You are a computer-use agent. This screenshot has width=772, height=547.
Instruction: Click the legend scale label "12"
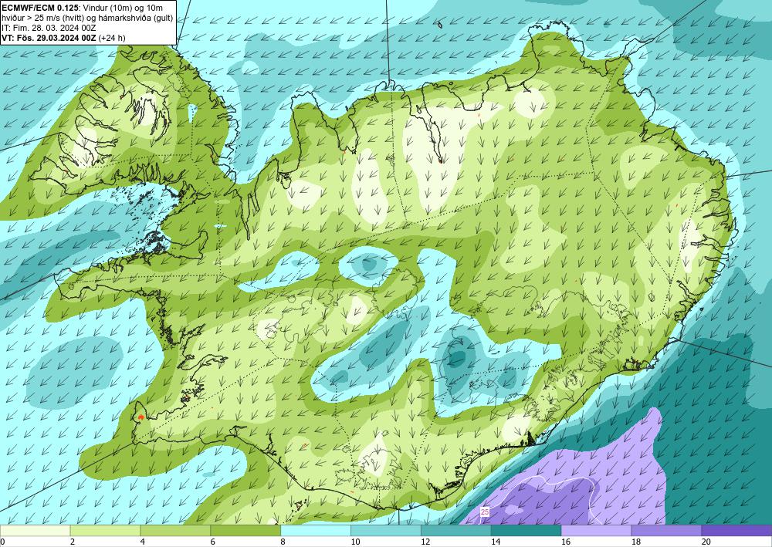(425, 542)
